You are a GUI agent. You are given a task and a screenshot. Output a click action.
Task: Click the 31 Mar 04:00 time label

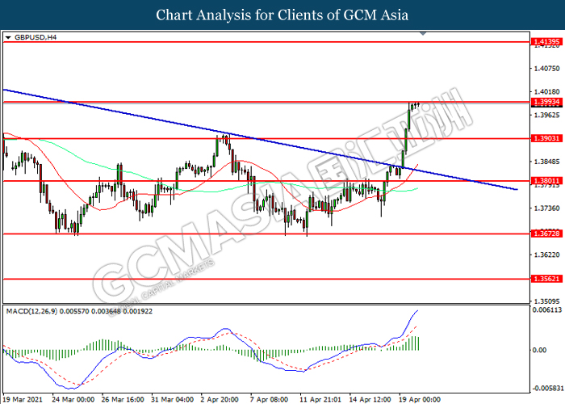(x=173, y=399)
